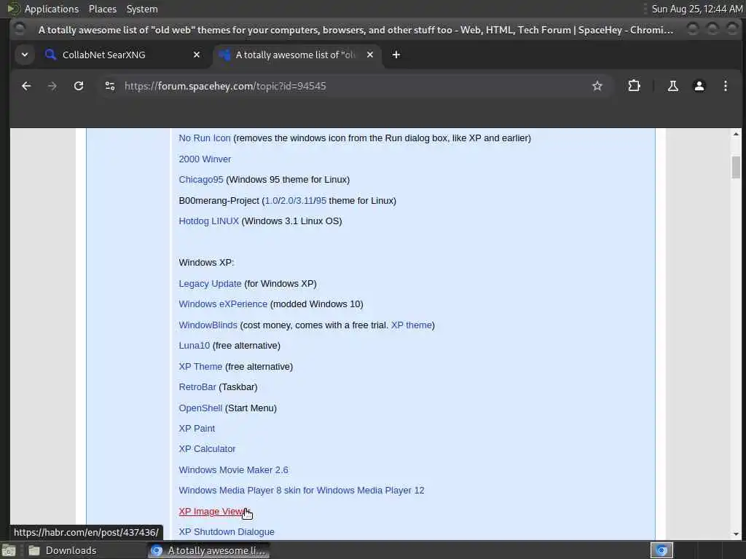The height and width of the screenshot is (559, 746).
Task: Open the Luna10 link
Action: tap(194, 346)
